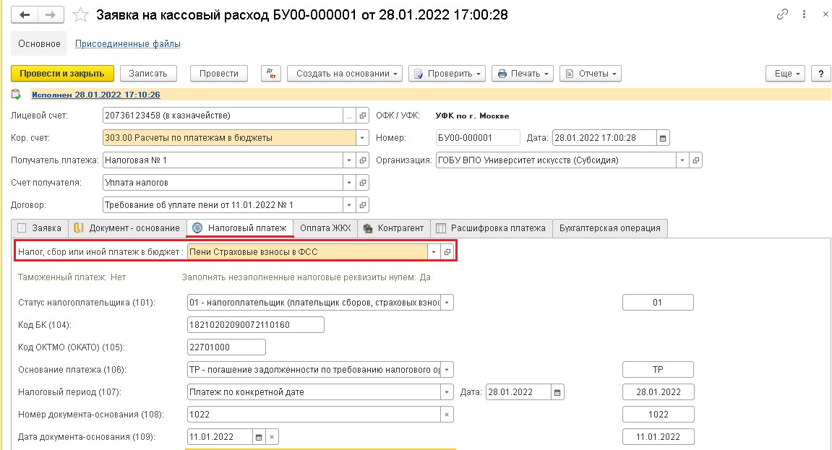Open help with the question mark button
The width and height of the screenshot is (832, 450).
point(821,74)
